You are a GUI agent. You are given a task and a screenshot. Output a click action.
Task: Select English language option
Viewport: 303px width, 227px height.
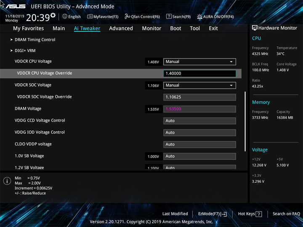tap(74, 16)
